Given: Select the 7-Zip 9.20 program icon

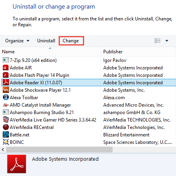Looking at the screenshot, I should [6, 60].
